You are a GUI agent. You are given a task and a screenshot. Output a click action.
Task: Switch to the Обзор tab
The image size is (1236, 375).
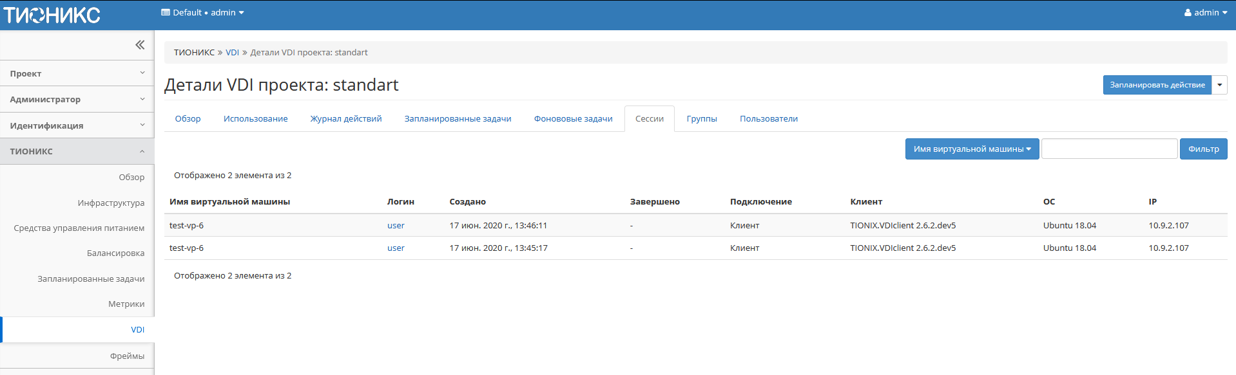[x=188, y=119]
